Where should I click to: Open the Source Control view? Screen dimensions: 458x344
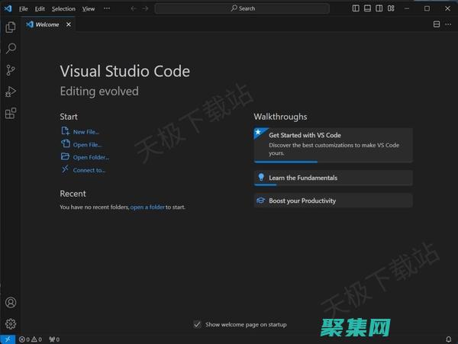coord(11,70)
